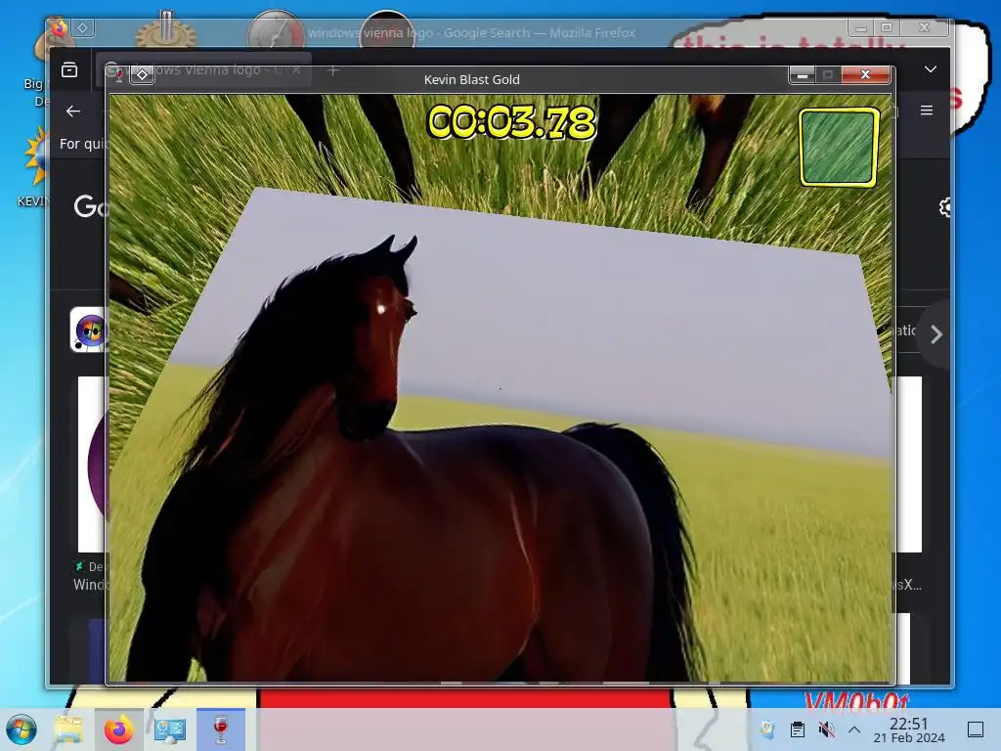Click the Firefox logo in the Firefox titlebar
This screenshot has width=1001, height=751.
click(x=60, y=28)
